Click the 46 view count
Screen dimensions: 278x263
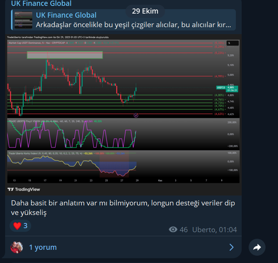pyautogui.click(x=184, y=230)
